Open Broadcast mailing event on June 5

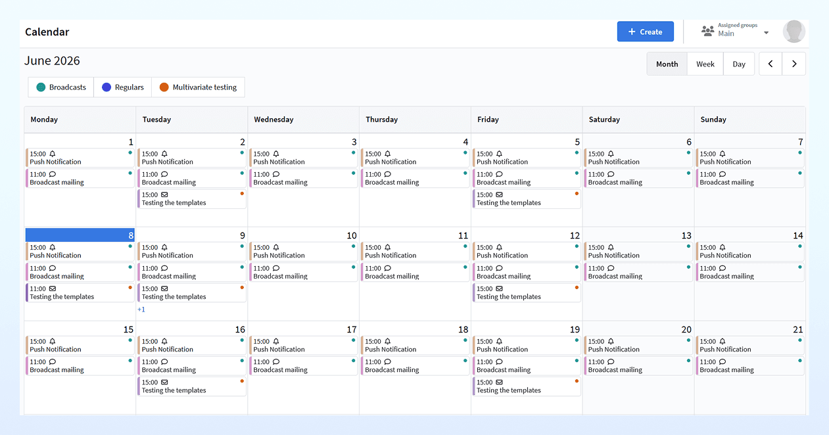pos(527,179)
